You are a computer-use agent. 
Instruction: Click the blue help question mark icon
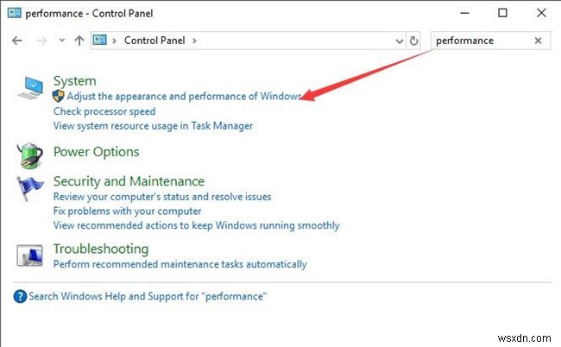click(21, 296)
